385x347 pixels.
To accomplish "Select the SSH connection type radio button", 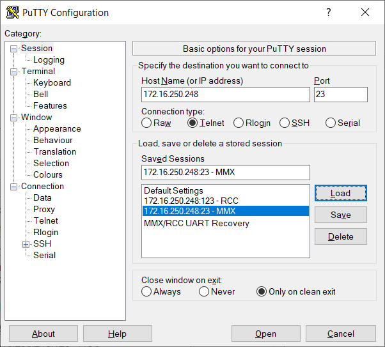I will click(286, 123).
